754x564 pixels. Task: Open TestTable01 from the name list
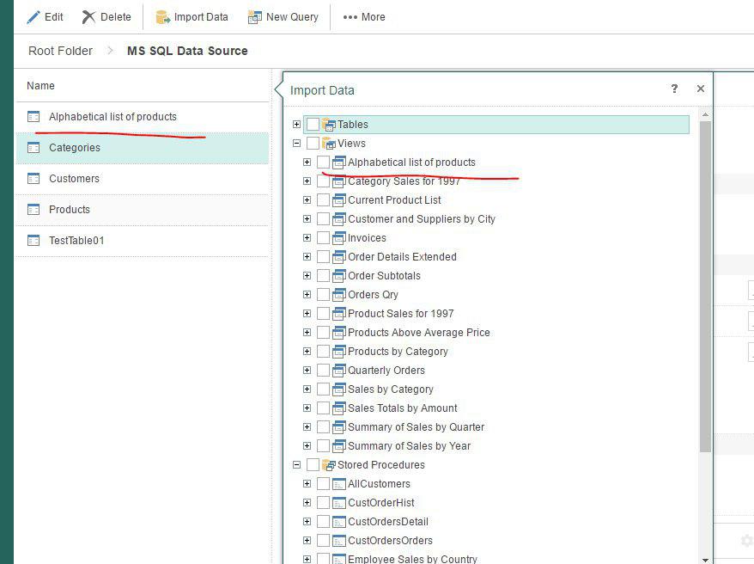pyautogui.click(x=76, y=241)
